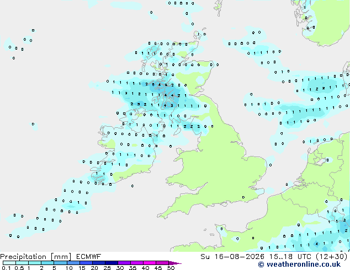Click the '0.1' legend value
This screenshot has height=270, width=350.
(6, 268)
